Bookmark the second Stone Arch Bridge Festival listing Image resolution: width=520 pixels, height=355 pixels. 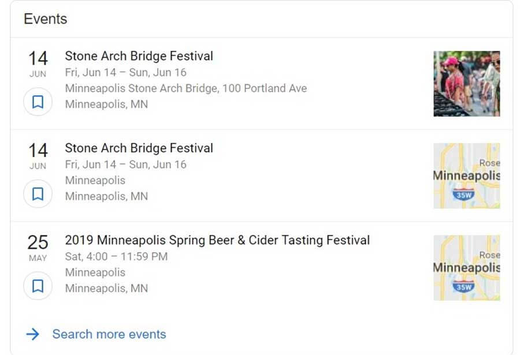coord(38,194)
